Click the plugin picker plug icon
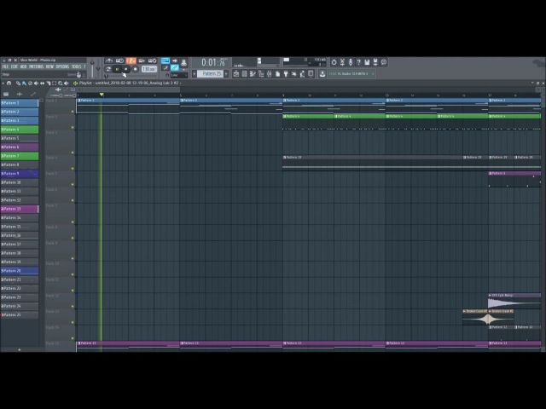This screenshot has width=546, height=409. 286,74
